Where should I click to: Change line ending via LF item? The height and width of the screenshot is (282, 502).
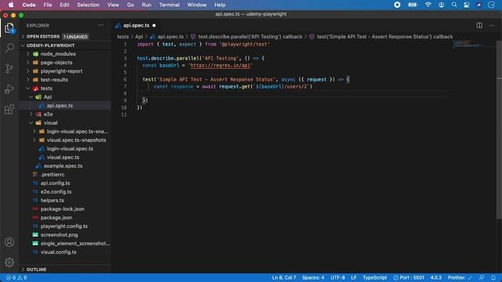pos(354,277)
